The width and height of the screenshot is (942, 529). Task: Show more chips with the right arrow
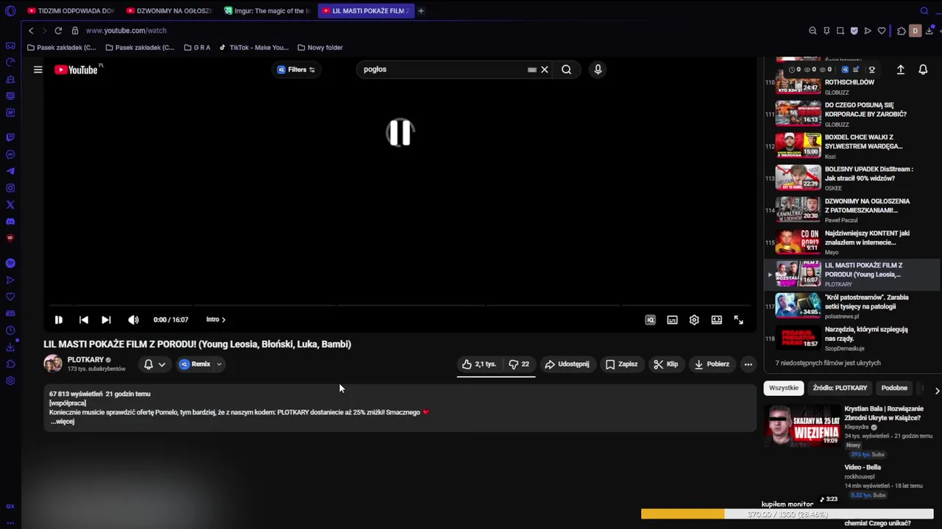(x=937, y=391)
